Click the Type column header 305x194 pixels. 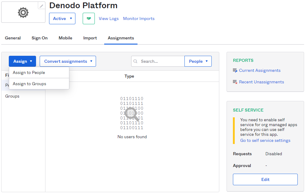(x=129, y=76)
